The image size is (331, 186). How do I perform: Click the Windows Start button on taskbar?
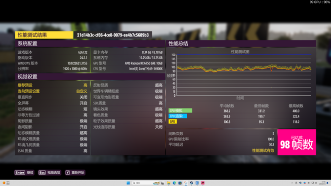[x=128, y=183]
